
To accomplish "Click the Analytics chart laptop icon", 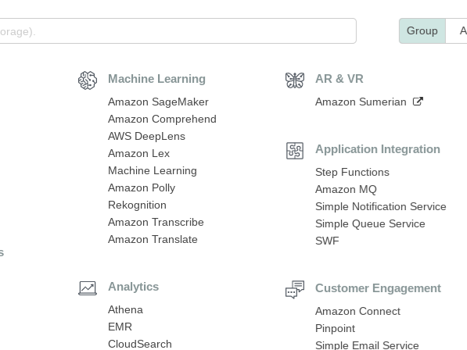I will click(88, 288).
